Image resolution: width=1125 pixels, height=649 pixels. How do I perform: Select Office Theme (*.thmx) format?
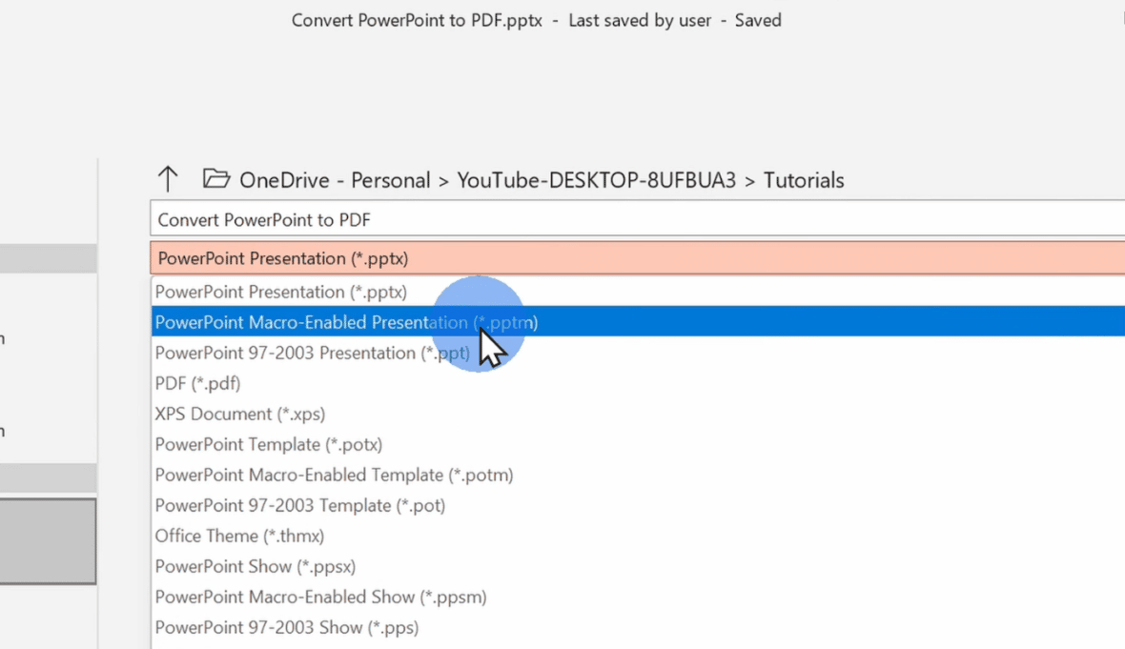[239, 536]
